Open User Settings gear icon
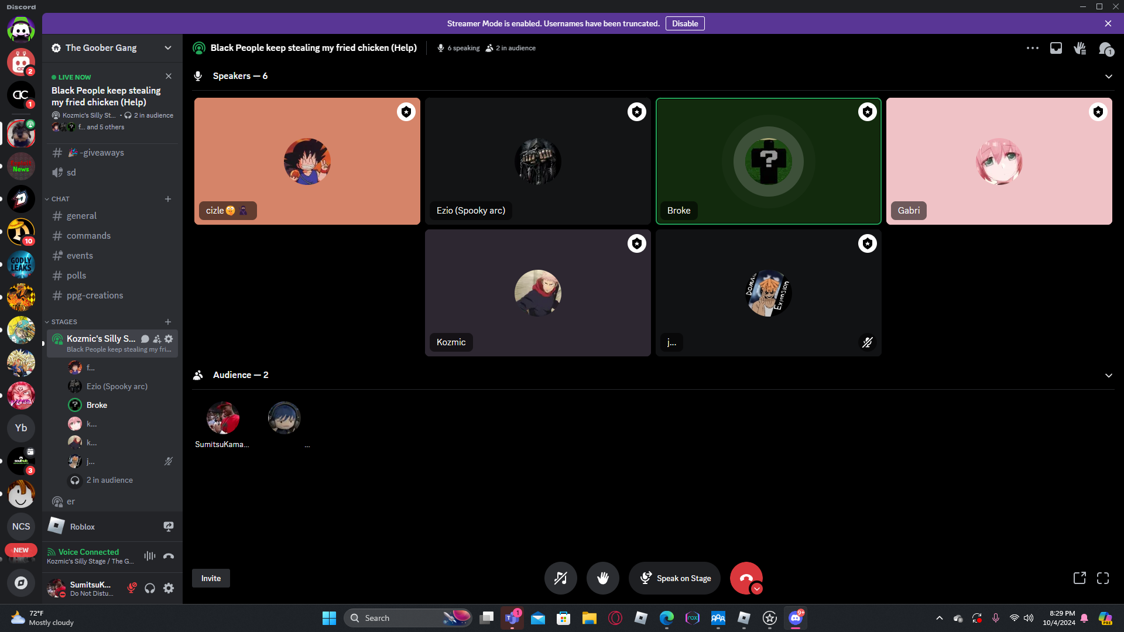The image size is (1124, 632). point(169,588)
